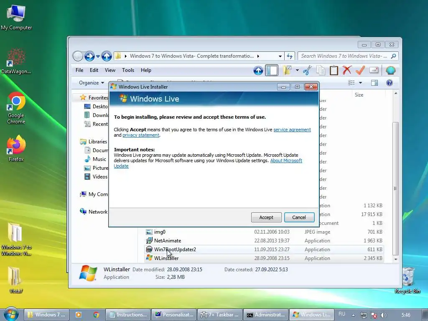Select Music library in navigation pane

95,159
